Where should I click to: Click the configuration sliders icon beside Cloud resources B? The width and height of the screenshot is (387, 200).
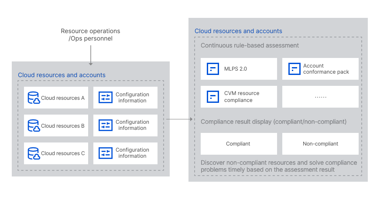[x=106, y=125]
